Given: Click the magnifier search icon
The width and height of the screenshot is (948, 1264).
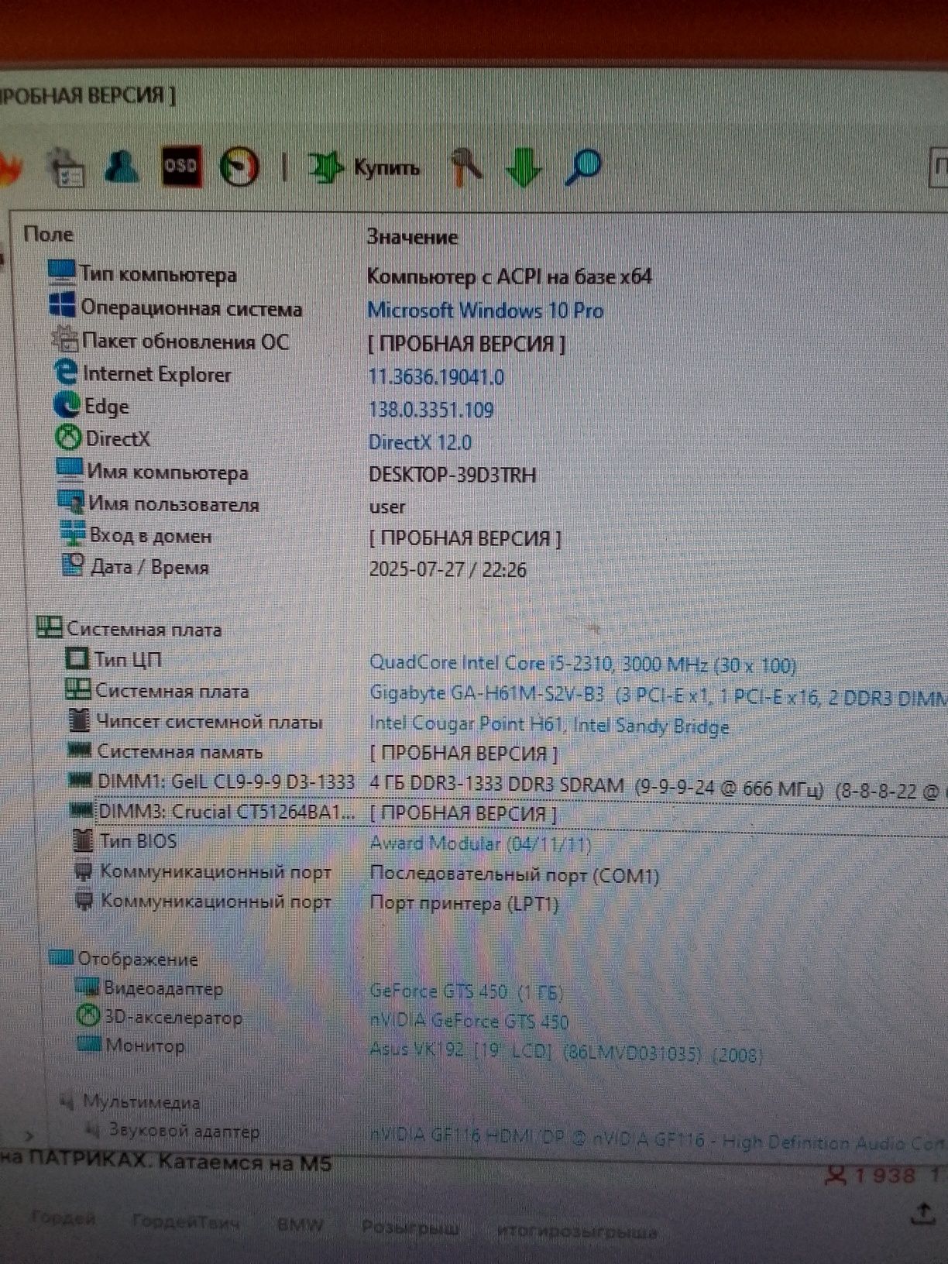Looking at the screenshot, I should pyautogui.click(x=582, y=167).
